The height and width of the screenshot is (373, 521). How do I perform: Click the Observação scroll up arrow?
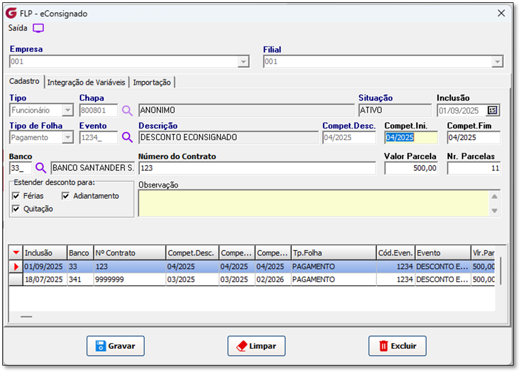click(x=495, y=197)
